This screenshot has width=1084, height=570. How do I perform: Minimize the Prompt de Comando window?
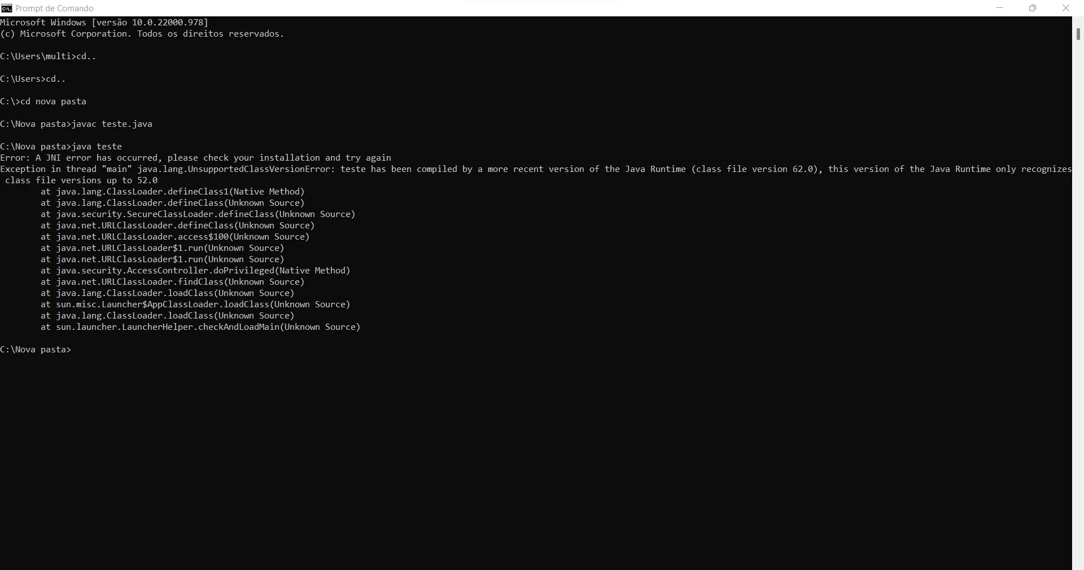(x=1000, y=8)
